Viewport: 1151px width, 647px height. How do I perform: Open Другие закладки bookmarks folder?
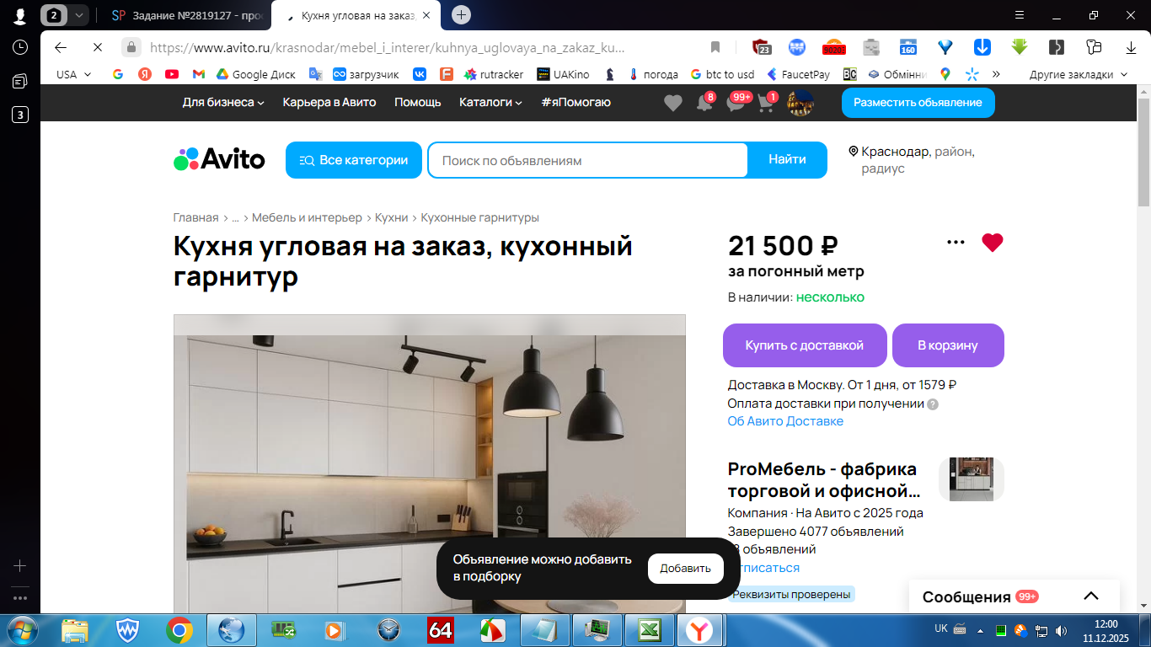1078,74
